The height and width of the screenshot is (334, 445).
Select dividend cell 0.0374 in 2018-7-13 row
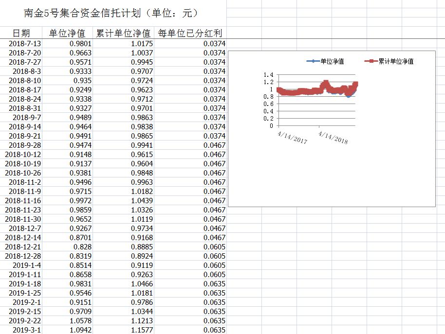[x=190, y=44]
